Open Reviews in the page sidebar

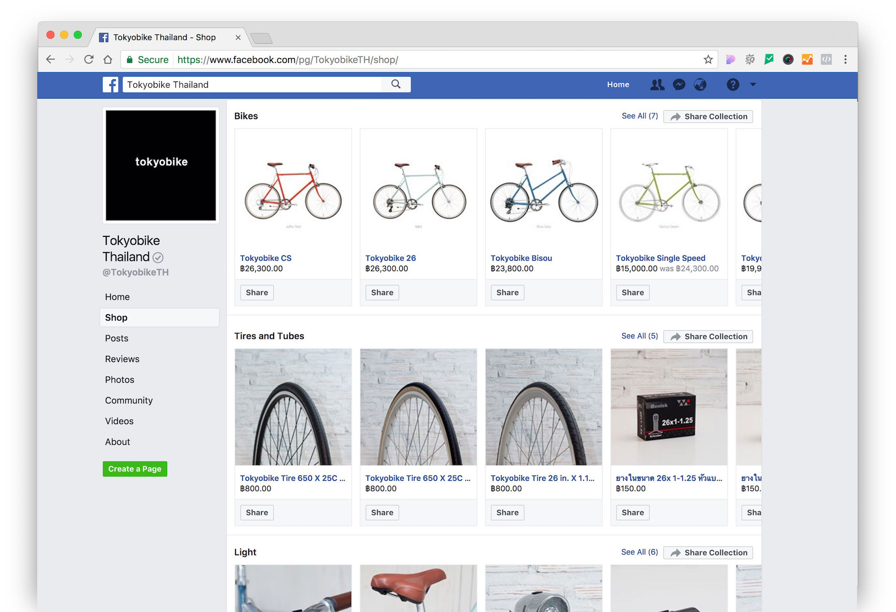click(x=122, y=359)
